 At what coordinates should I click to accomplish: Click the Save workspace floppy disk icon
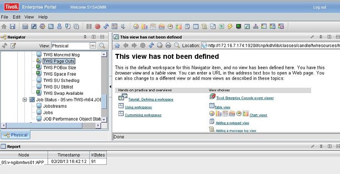tap(12, 26)
